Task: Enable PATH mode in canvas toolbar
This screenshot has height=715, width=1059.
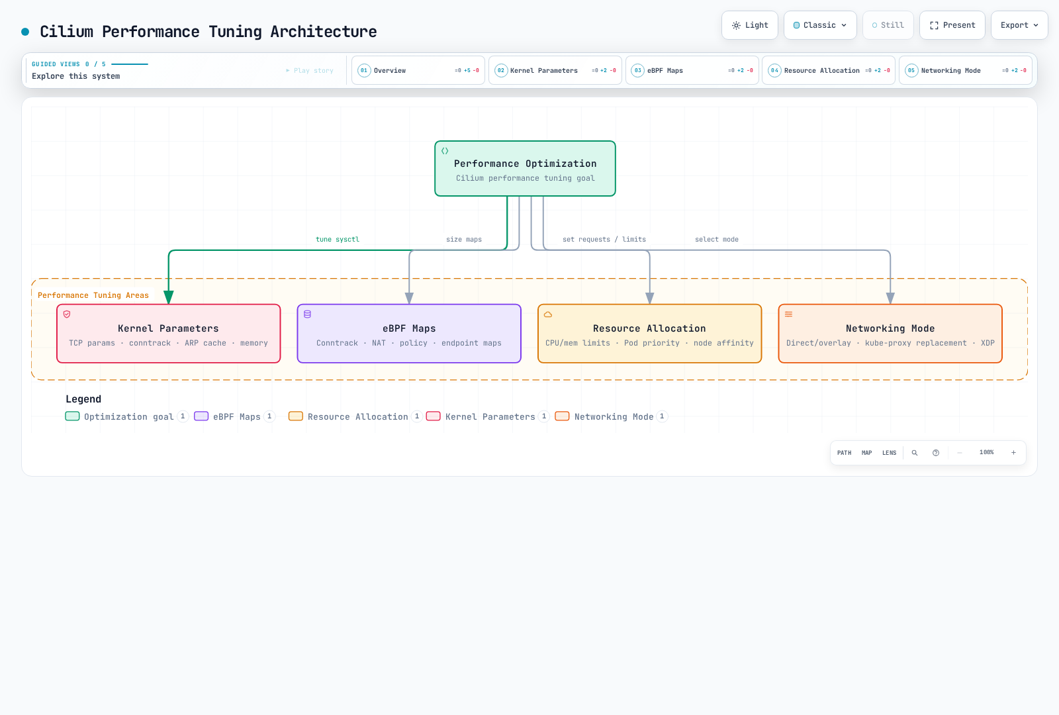Action: 845,453
